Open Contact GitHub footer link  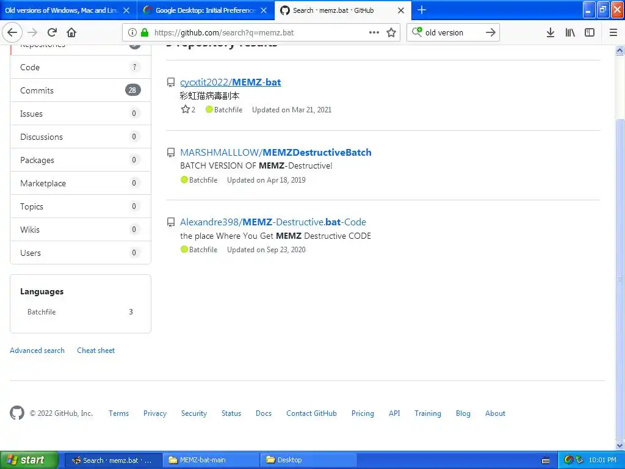coord(311,413)
